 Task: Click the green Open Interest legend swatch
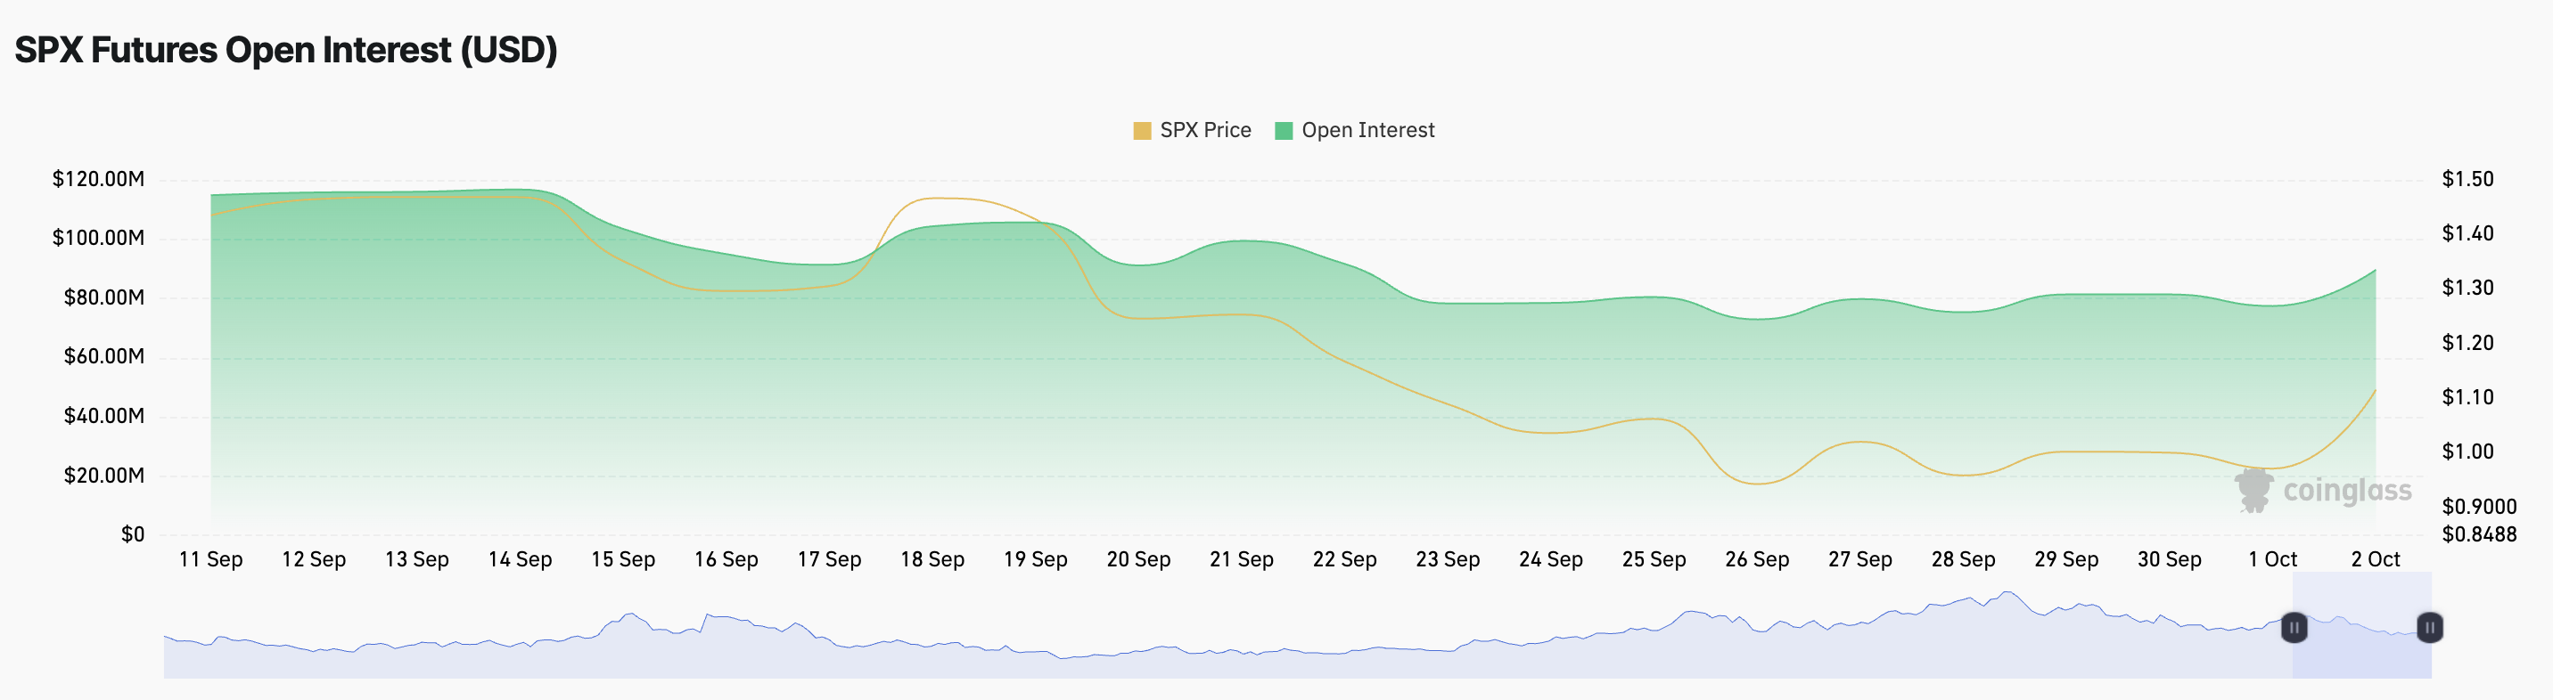point(1284,131)
